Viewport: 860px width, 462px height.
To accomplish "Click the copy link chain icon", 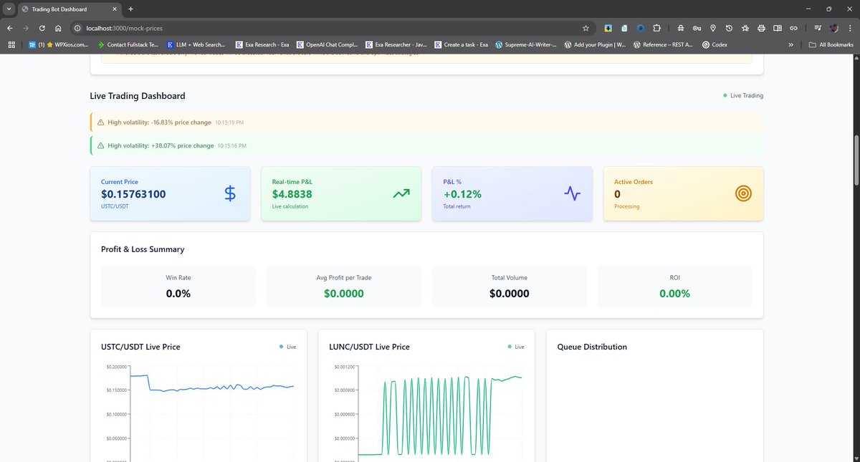I will pos(793,28).
